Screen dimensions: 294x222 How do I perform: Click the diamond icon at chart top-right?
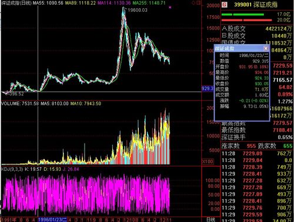[x=193, y=3]
